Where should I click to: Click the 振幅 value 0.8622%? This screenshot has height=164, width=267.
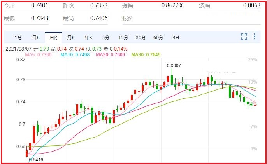(172, 5)
